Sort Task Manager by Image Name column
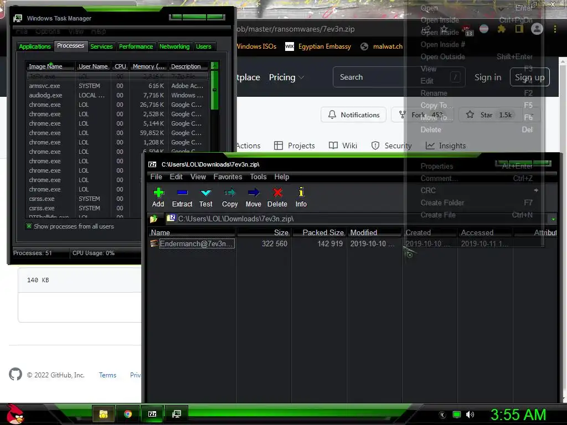 (50, 66)
